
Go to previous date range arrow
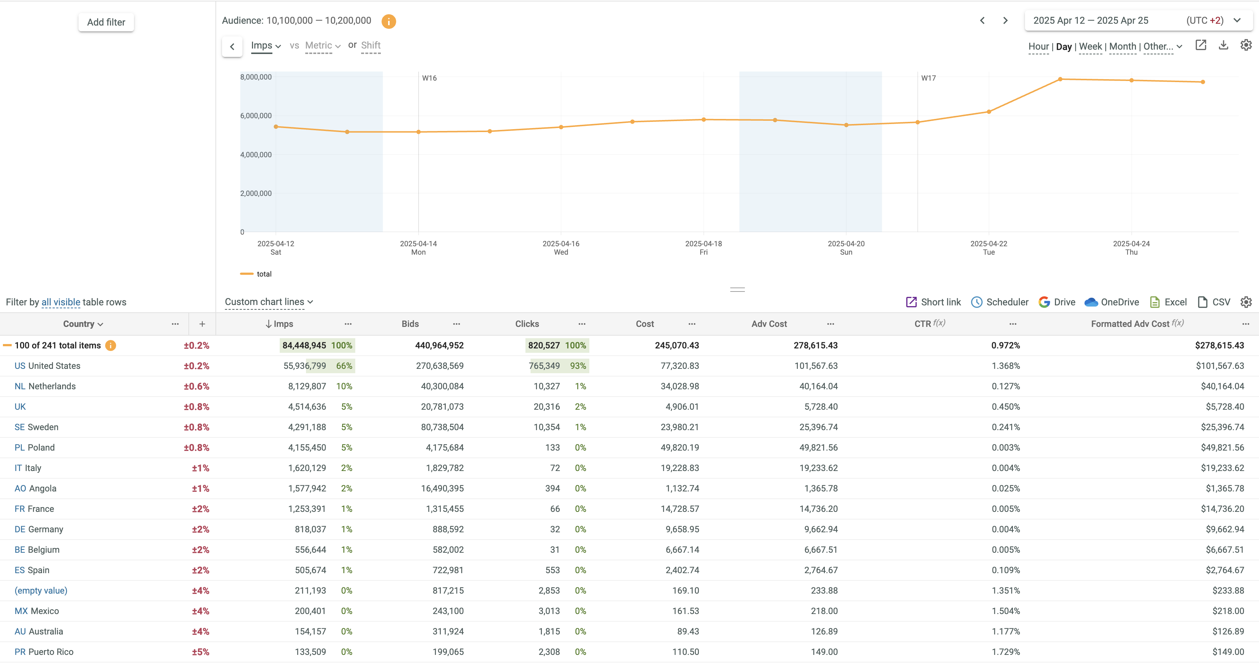982,20
